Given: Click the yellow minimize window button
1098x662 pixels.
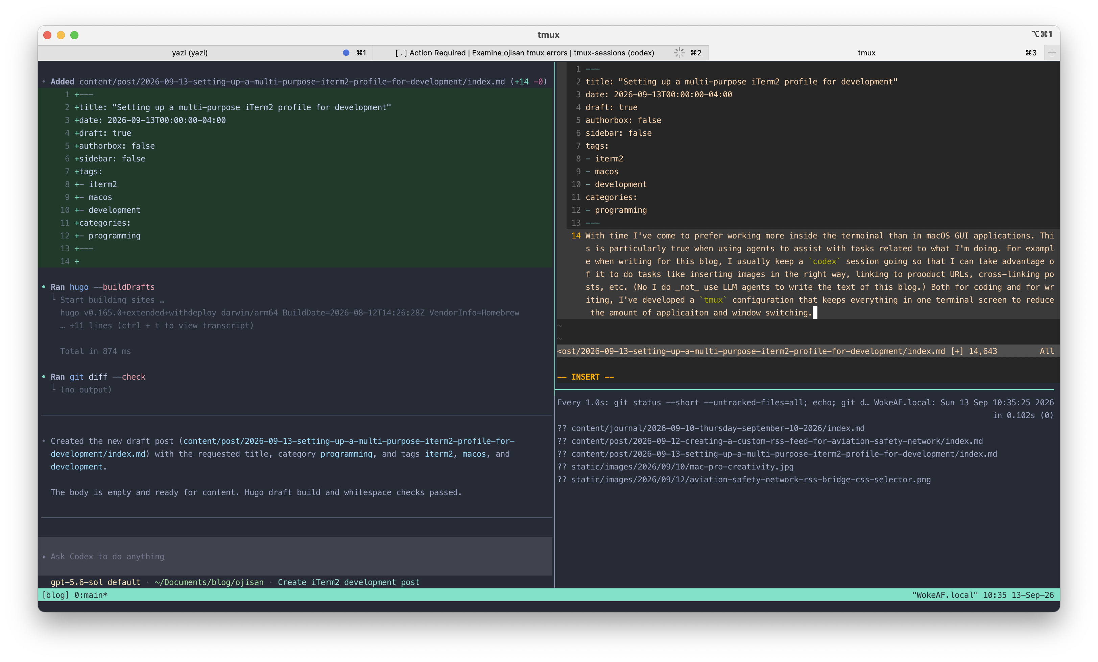Looking at the screenshot, I should pos(61,35).
